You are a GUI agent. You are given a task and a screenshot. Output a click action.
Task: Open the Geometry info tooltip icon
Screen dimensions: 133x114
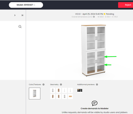coord(61,85)
